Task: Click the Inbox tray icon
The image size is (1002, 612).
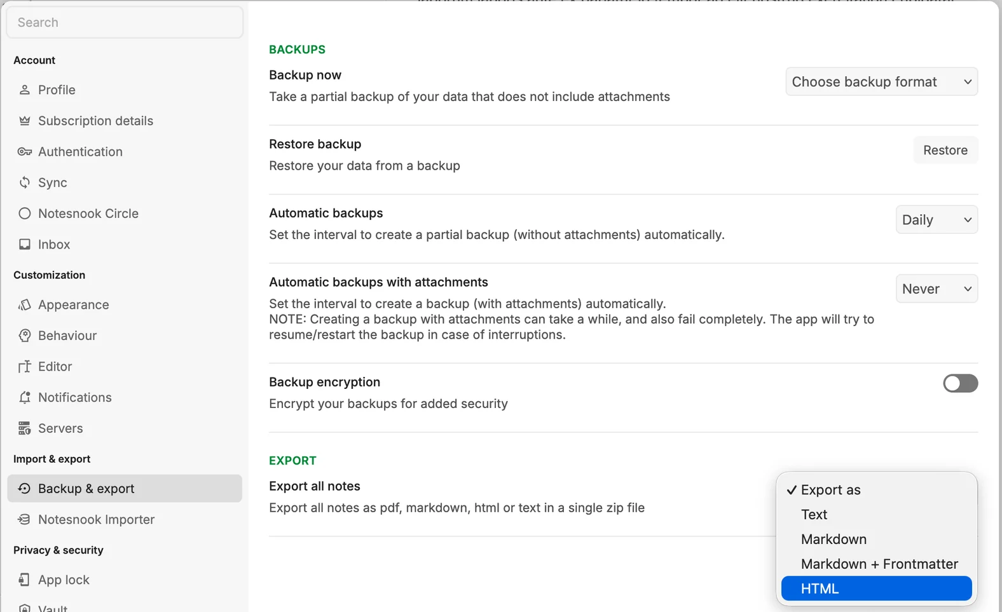Action: [x=24, y=245]
